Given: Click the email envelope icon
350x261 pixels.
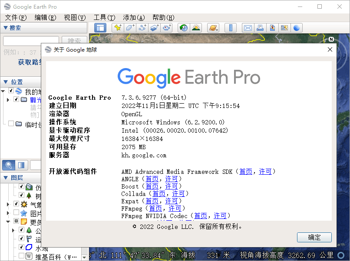Looking at the screenshot, I should click(x=248, y=28).
